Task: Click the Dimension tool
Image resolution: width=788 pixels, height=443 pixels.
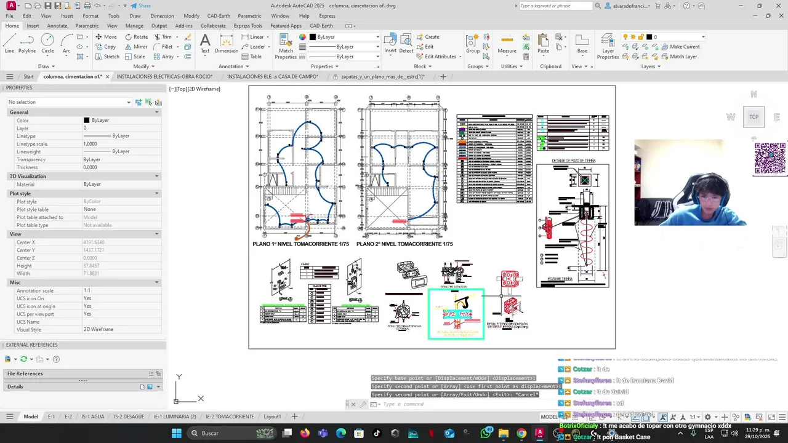Action: click(x=227, y=43)
